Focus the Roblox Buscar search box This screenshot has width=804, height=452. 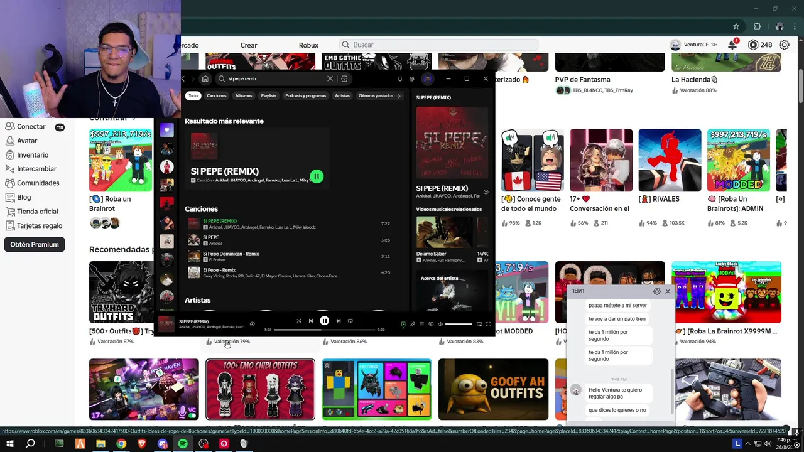point(439,45)
